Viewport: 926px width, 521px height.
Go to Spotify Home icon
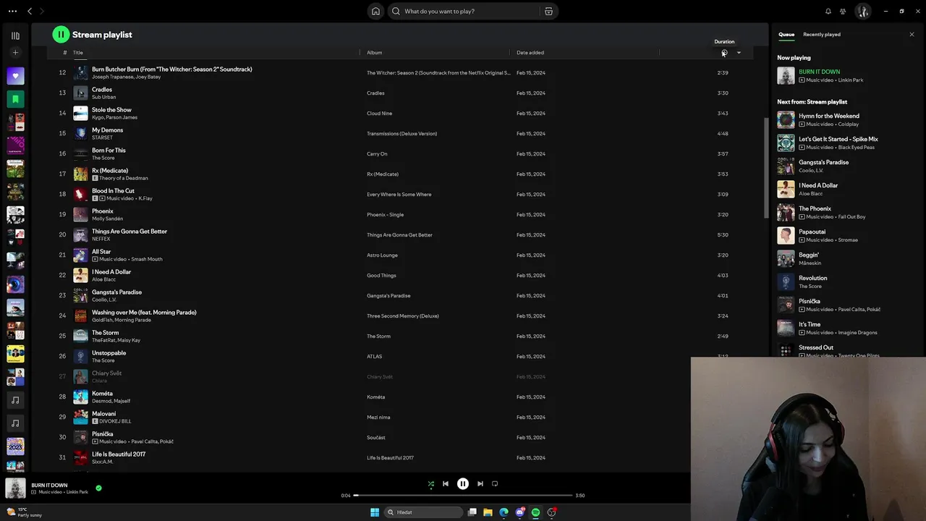(375, 11)
